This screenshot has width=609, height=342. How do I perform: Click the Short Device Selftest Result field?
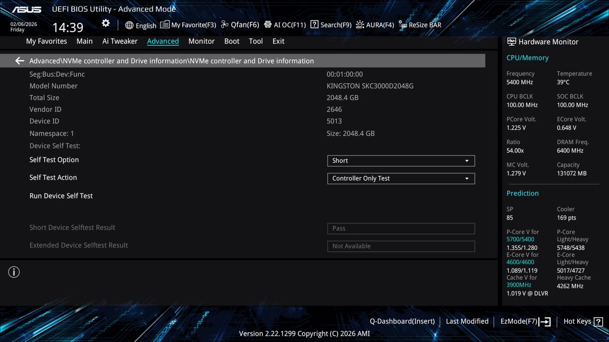click(x=401, y=228)
